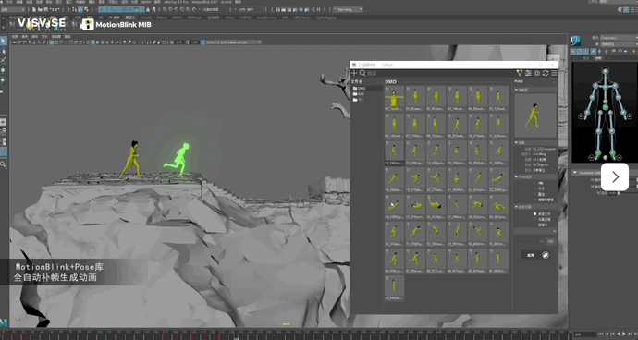Click the plus icon to add a pose
Viewport: 638px width, 340px height.
(x=354, y=73)
